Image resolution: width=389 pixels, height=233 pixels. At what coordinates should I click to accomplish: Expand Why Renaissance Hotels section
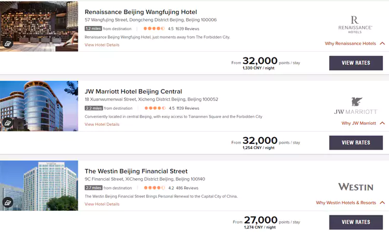pyautogui.click(x=355, y=43)
